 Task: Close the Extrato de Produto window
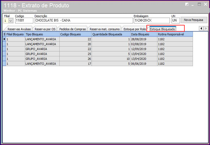click(206, 4)
